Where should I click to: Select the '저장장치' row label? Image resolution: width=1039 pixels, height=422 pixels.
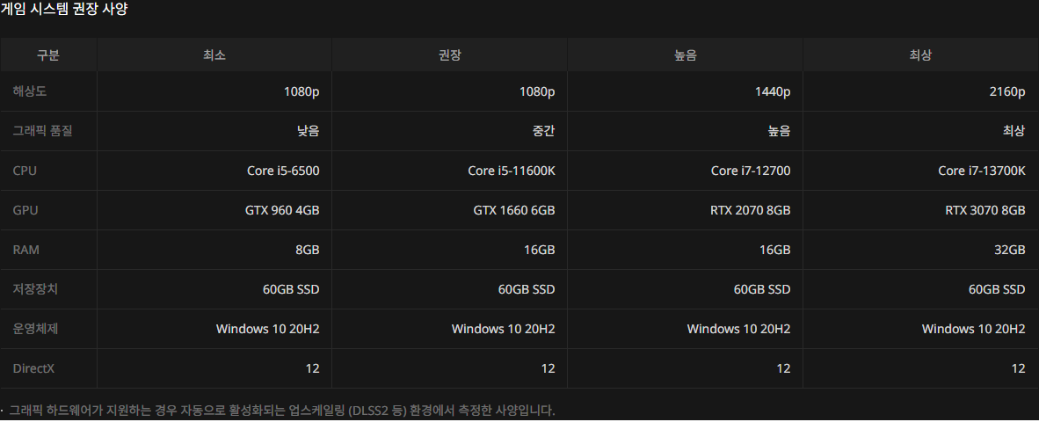(35, 289)
